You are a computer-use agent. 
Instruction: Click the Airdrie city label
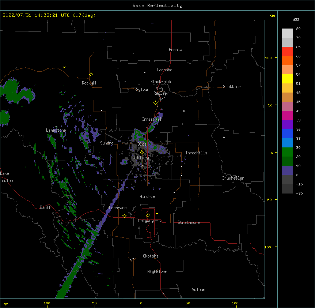pos(147,196)
